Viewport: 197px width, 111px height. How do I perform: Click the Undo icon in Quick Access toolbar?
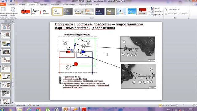(6, 1)
